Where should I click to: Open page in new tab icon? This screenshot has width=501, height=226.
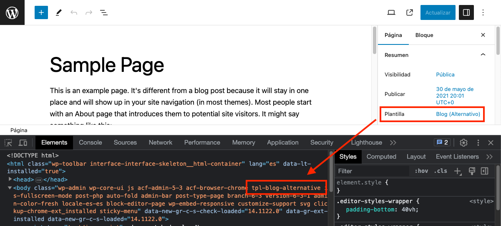click(410, 12)
